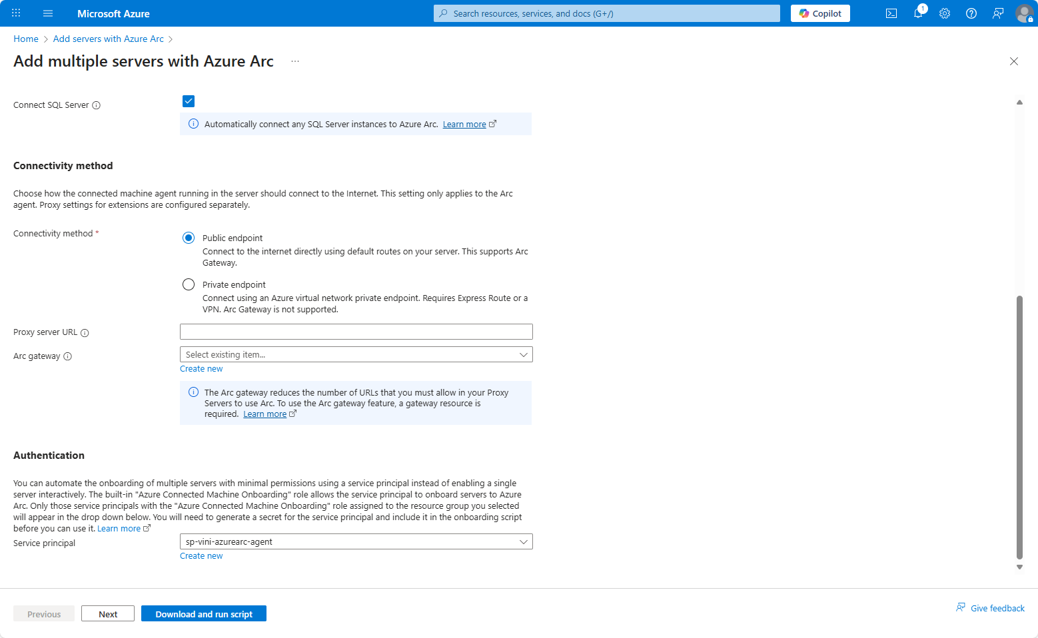
Task: Launch Cloud Shell from the top bar
Action: 891,13
